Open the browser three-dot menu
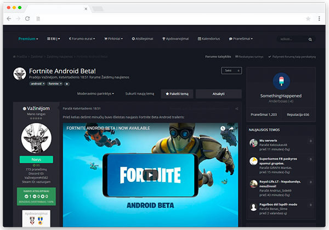This screenshot has height=230, width=329. [319, 19]
